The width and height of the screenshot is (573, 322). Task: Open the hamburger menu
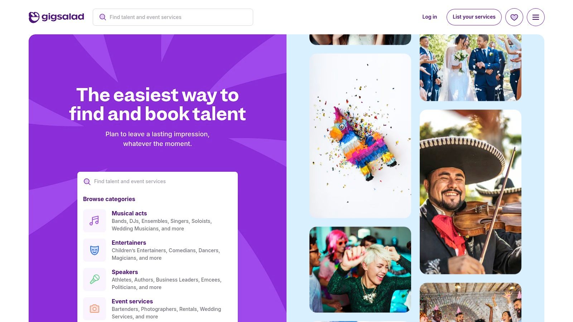pyautogui.click(x=535, y=17)
